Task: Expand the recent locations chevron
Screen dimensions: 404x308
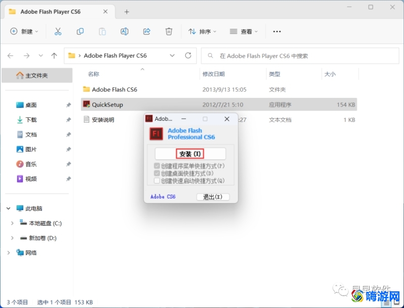Action: pos(40,56)
